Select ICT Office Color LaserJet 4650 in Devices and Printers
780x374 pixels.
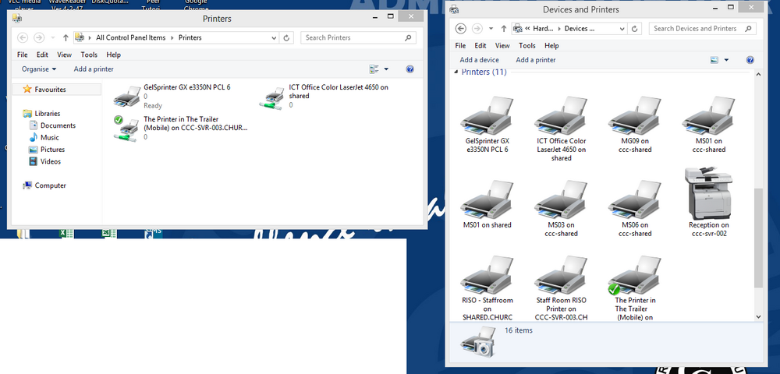[x=561, y=129]
